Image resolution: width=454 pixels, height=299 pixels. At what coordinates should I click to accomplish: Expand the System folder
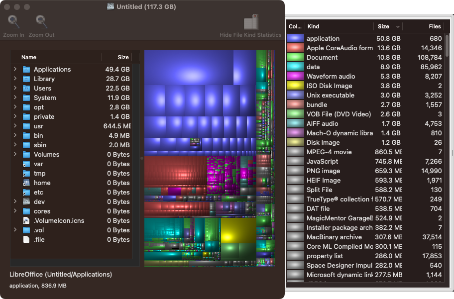point(14,98)
